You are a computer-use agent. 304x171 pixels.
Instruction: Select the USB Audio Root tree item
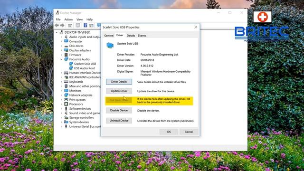pos(85,68)
